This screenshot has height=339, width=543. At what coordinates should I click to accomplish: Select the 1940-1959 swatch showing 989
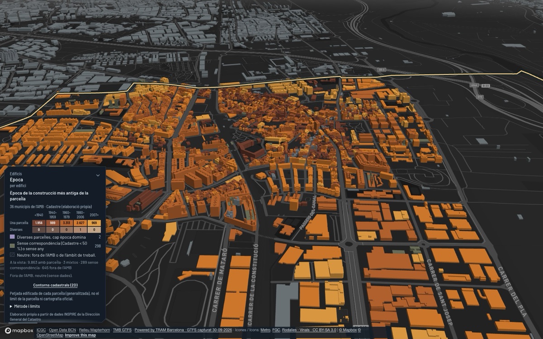52,223
